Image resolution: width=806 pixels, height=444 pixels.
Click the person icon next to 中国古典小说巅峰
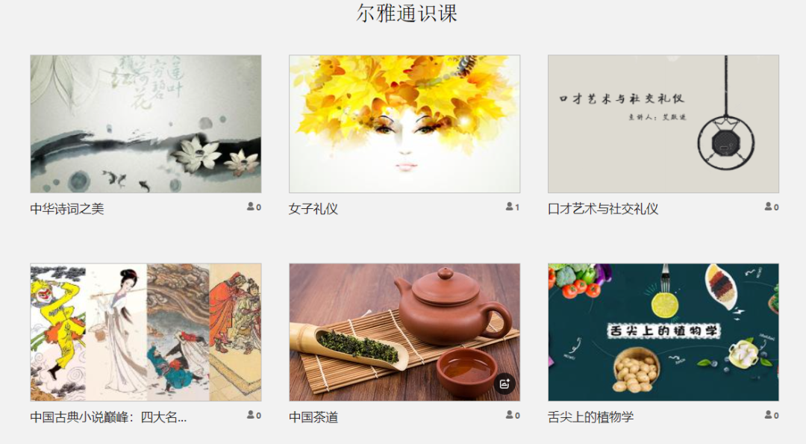251,415
